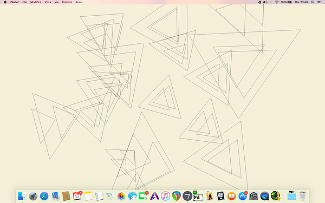This screenshot has height=203, width=325.
Task: Click the clock showing Mar 23:49
Action: 301,2
